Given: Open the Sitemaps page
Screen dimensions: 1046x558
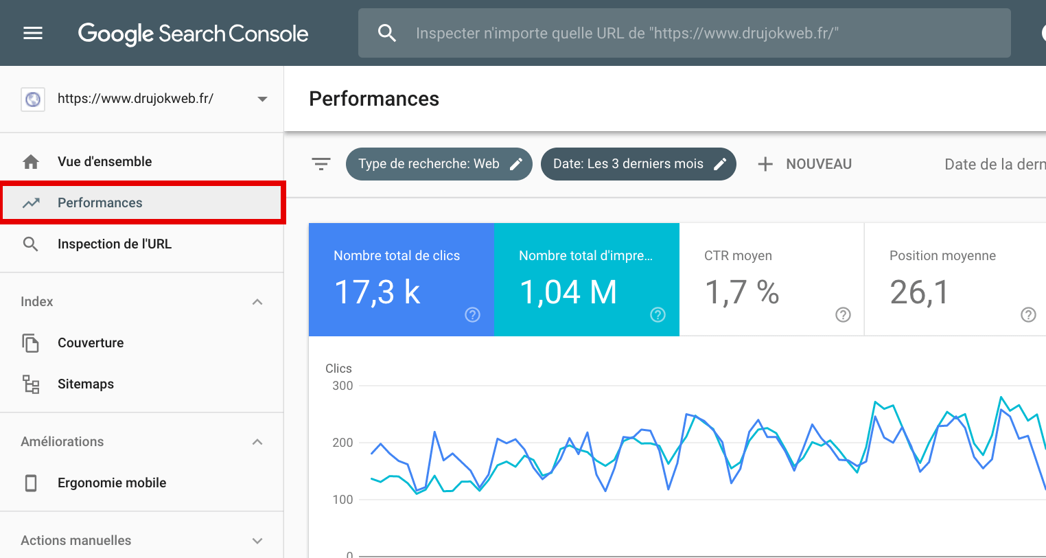Looking at the screenshot, I should click(x=142, y=384).
